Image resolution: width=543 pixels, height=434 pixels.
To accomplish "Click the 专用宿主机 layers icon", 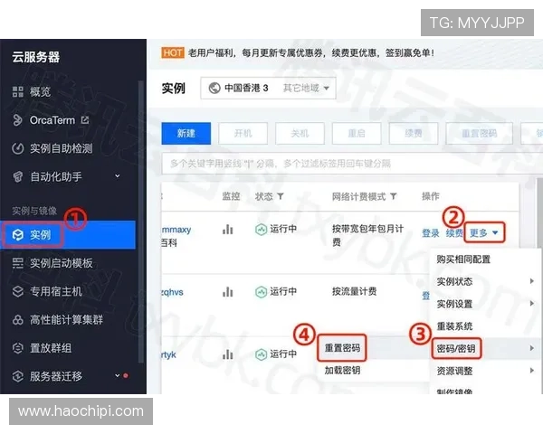I will (18, 291).
